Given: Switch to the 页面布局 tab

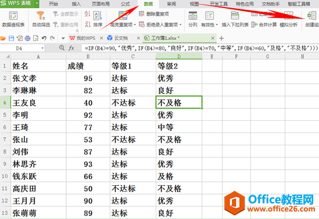Looking at the screenshot, I should pyautogui.click(x=101, y=4).
